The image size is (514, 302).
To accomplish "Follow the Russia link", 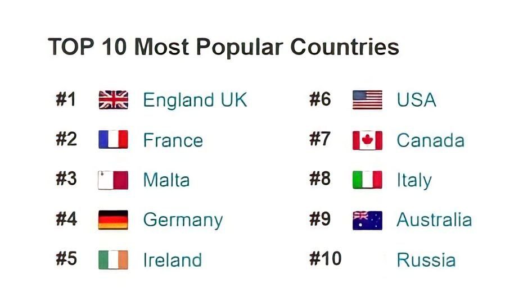I will 426,260.
